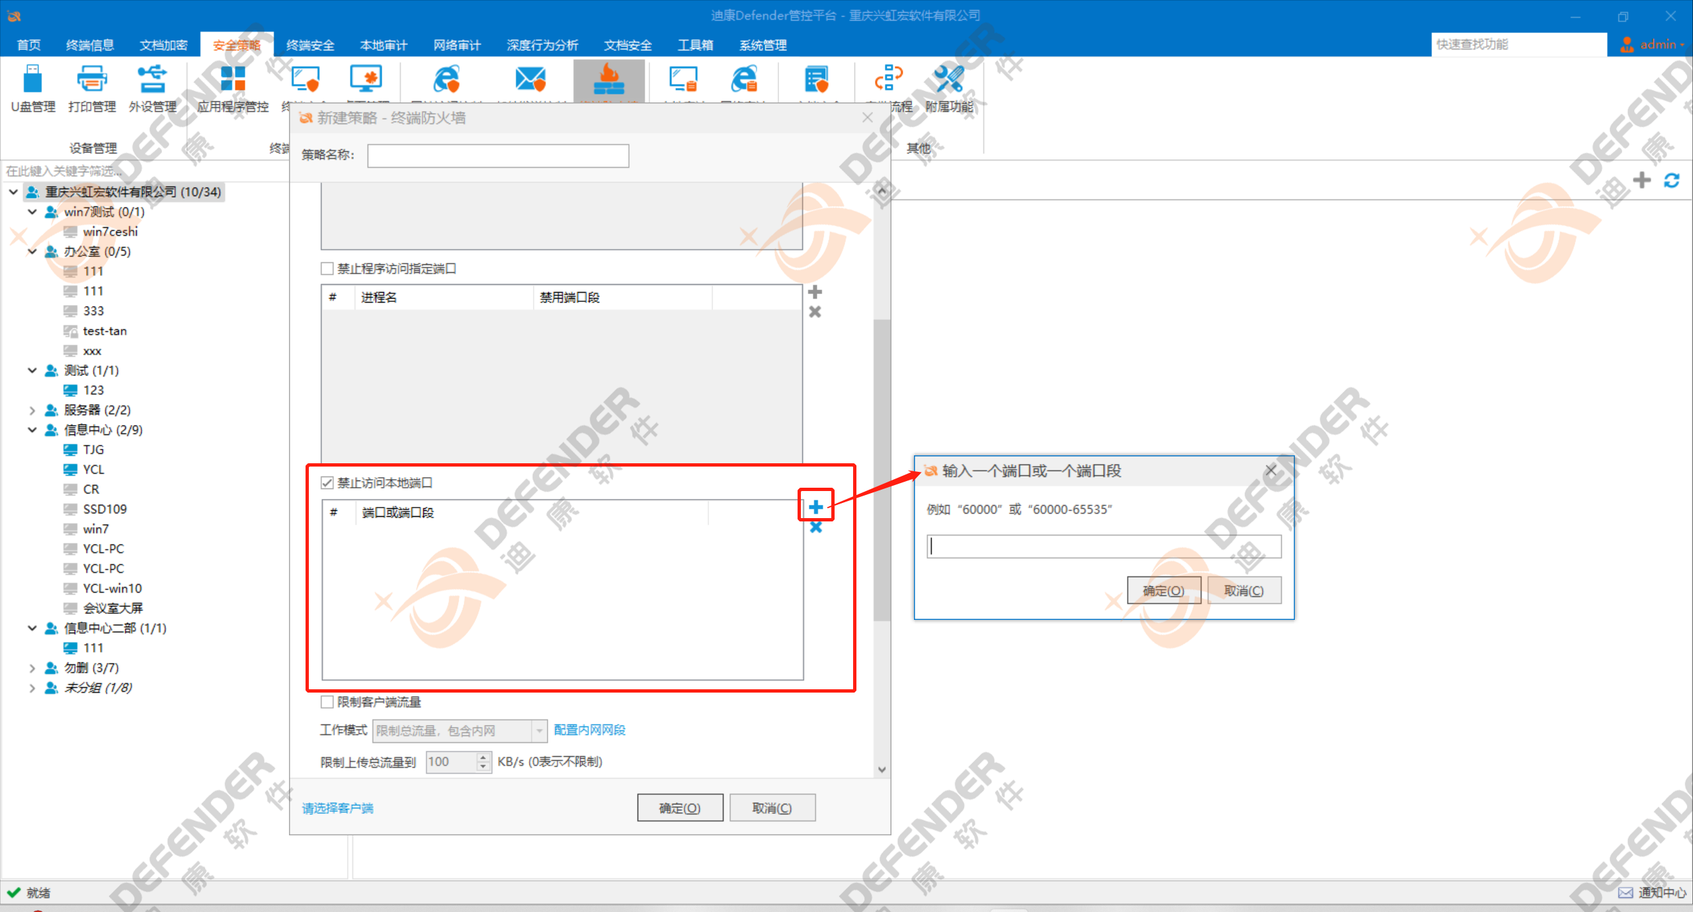Remove local port with blue X
The height and width of the screenshot is (912, 1693).
click(x=815, y=527)
